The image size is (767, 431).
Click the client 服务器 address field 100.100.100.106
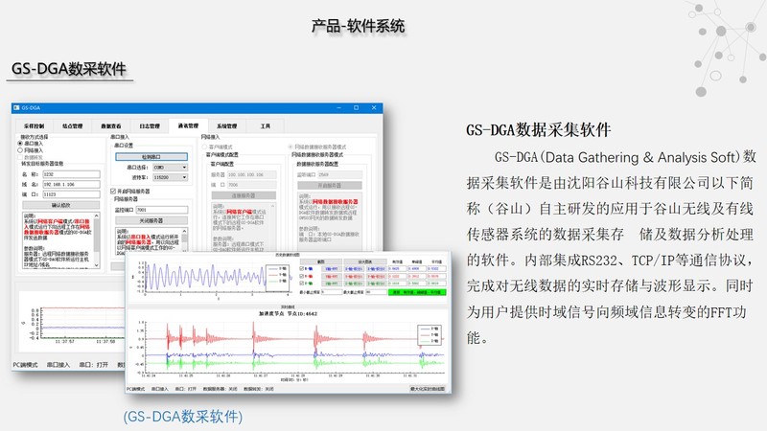(251, 174)
